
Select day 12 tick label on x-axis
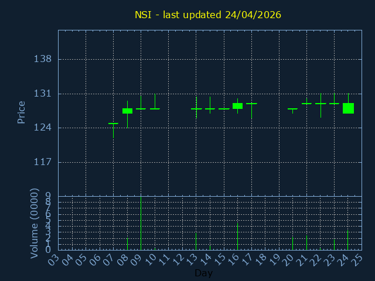(178, 259)
